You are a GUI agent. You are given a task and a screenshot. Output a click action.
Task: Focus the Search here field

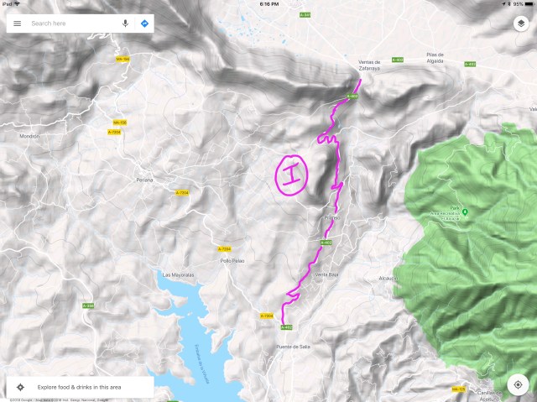[x=74, y=23]
